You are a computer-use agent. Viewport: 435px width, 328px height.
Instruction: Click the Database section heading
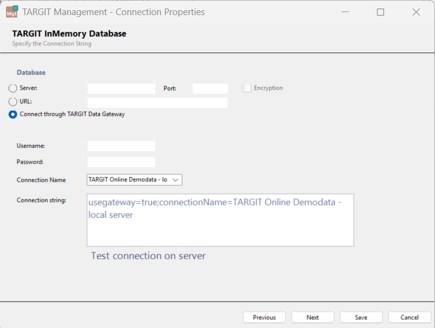pyautogui.click(x=31, y=72)
